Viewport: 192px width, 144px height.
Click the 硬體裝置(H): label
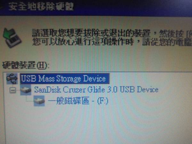point(26,65)
